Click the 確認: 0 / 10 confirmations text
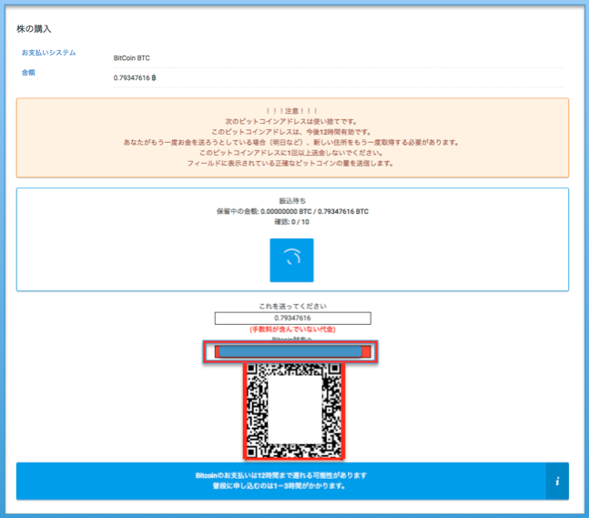Screen dimensions: 589x518 (x=292, y=222)
